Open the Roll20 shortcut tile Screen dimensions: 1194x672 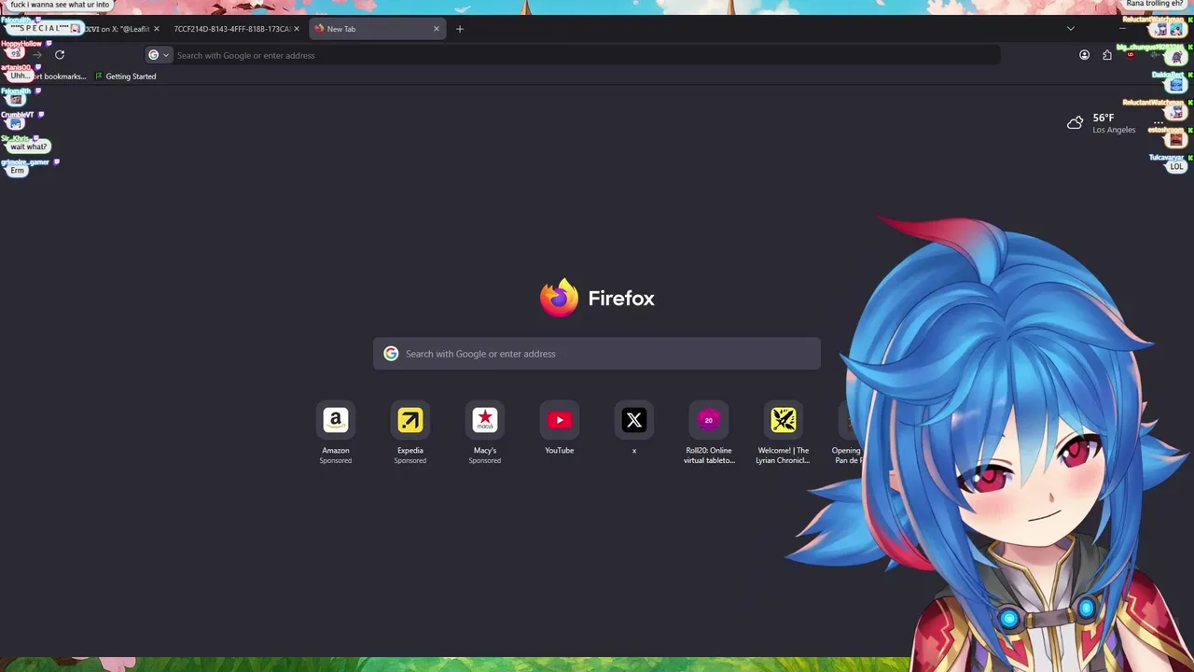click(709, 420)
